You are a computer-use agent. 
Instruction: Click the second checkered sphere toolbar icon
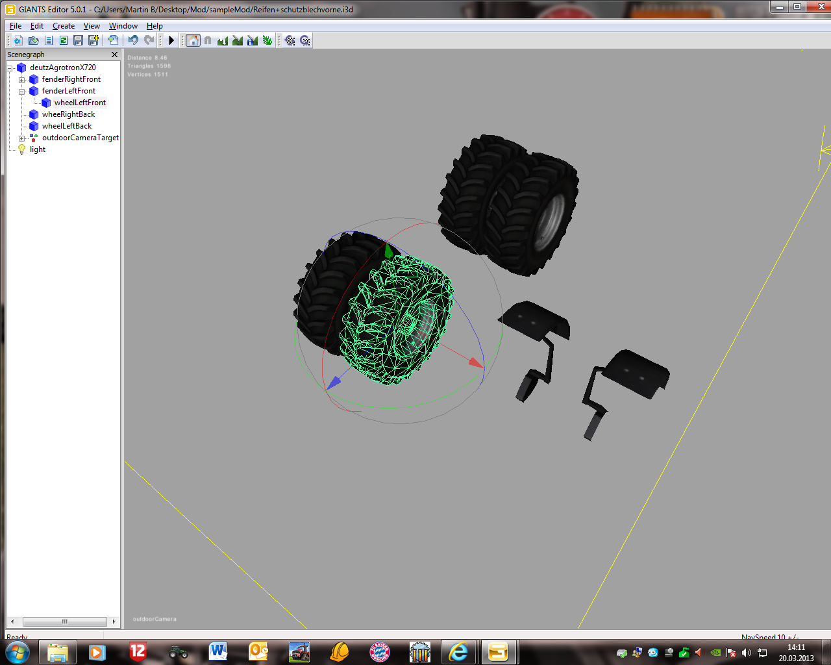(305, 40)
